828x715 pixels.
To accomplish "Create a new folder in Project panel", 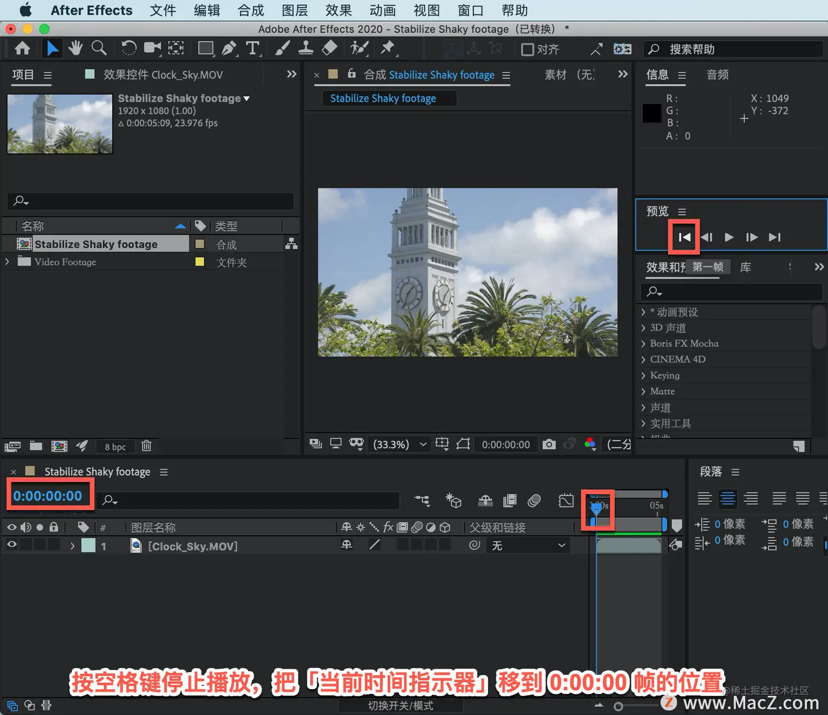I will [36, 446].
